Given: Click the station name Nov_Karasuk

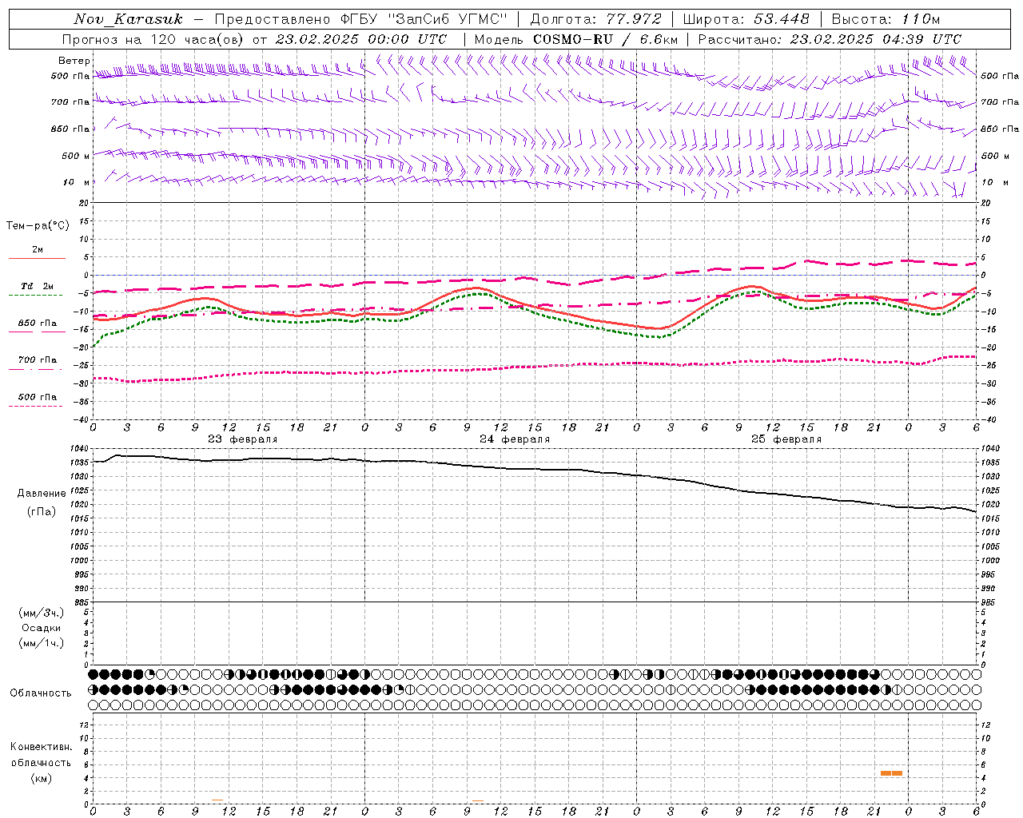Looking at the screenshot, I should pos(128,19).
